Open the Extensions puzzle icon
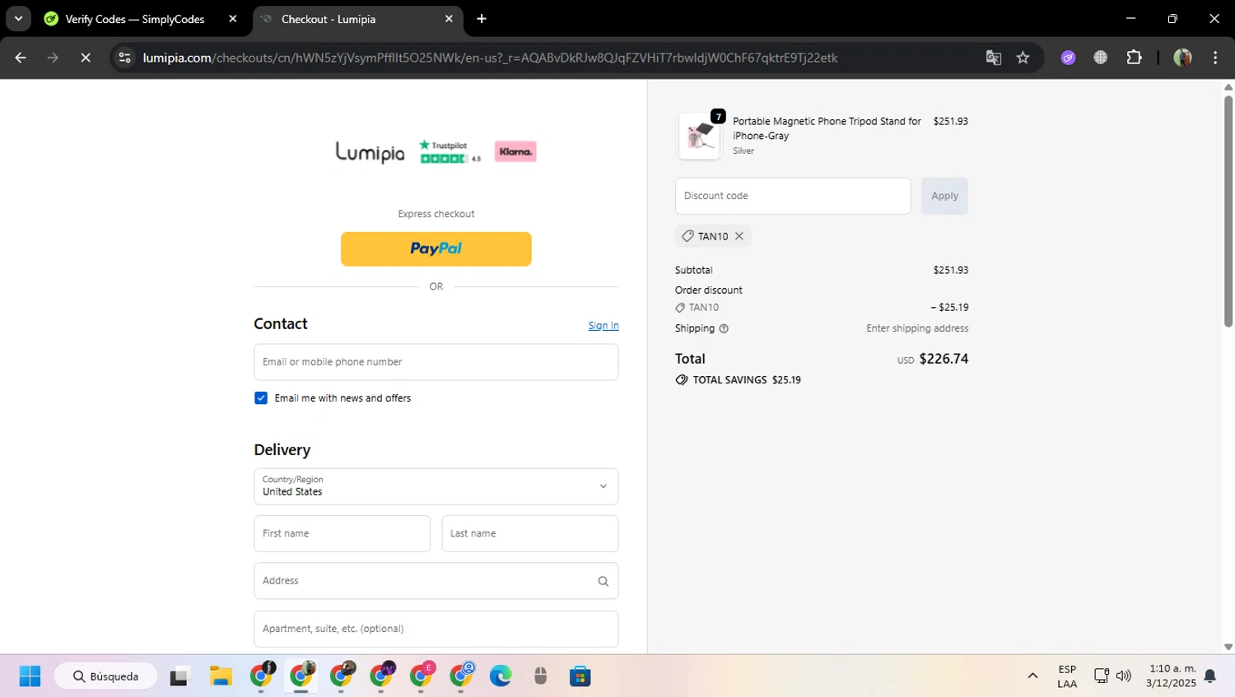1235x697 pixels. 1134,58
